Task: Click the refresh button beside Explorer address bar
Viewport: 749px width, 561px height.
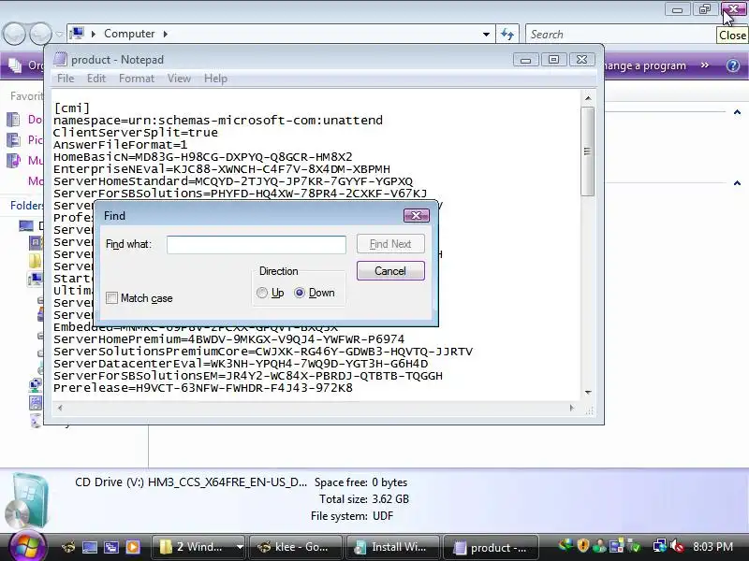Action: point(507,35)
